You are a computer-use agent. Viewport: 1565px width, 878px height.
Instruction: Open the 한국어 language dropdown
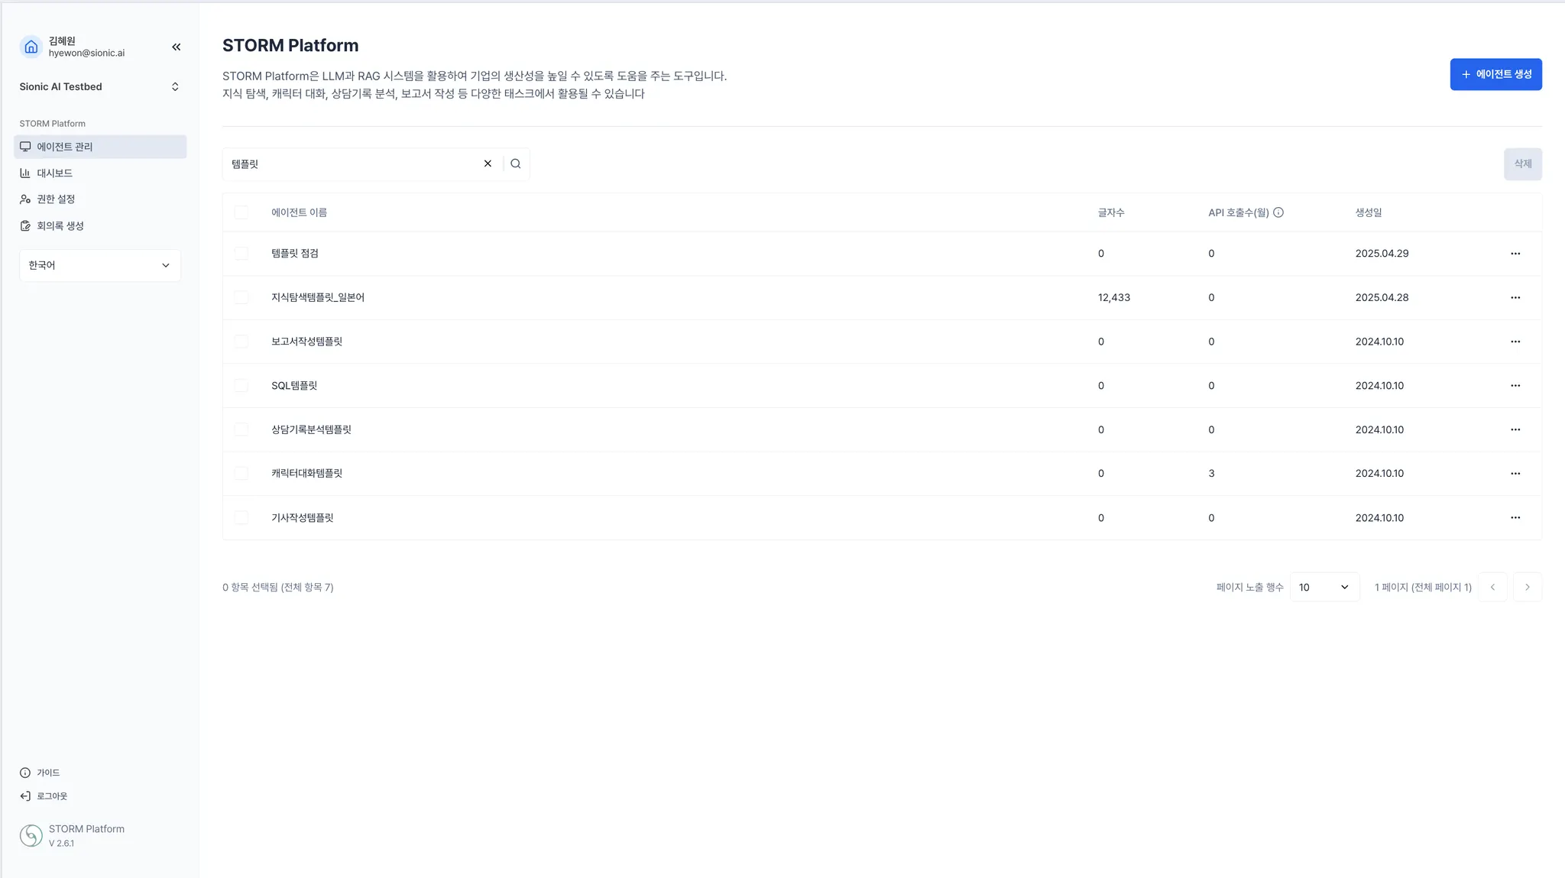[100, 265]
